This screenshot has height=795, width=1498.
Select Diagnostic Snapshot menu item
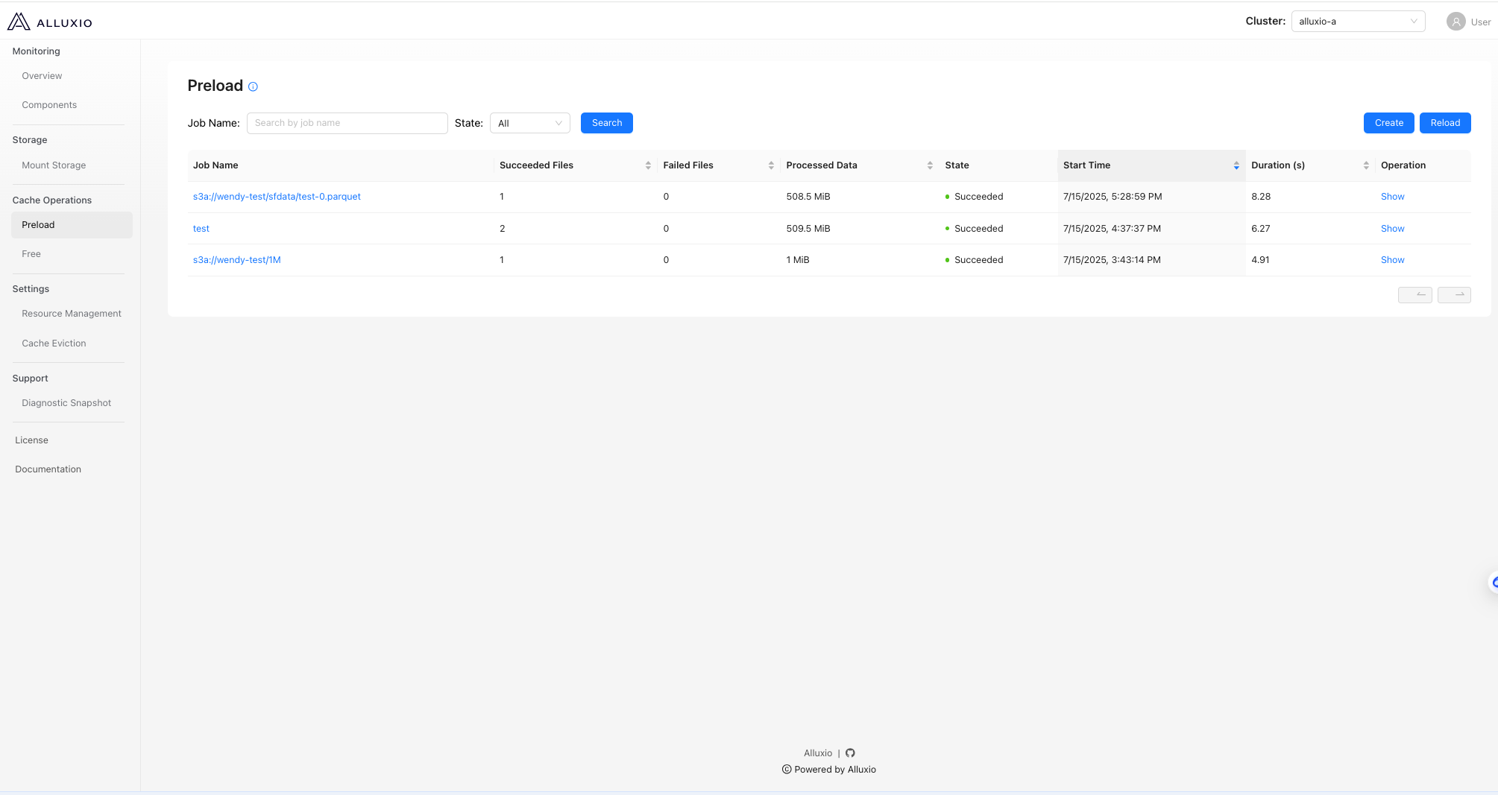(66, 403)
